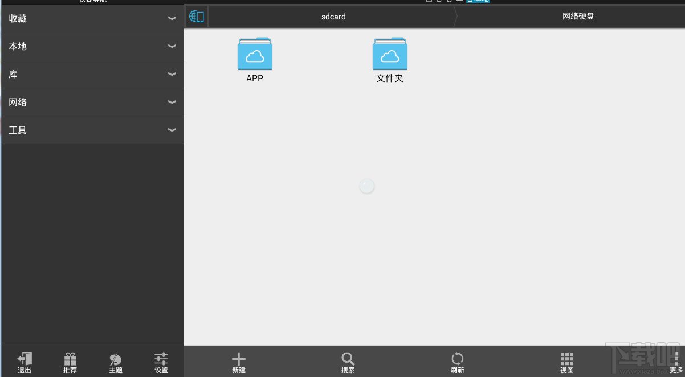The height and width of the screenshot is (377, 685).
Task: Expand the Local (本地) section
Action: click(x=92, y=46)
